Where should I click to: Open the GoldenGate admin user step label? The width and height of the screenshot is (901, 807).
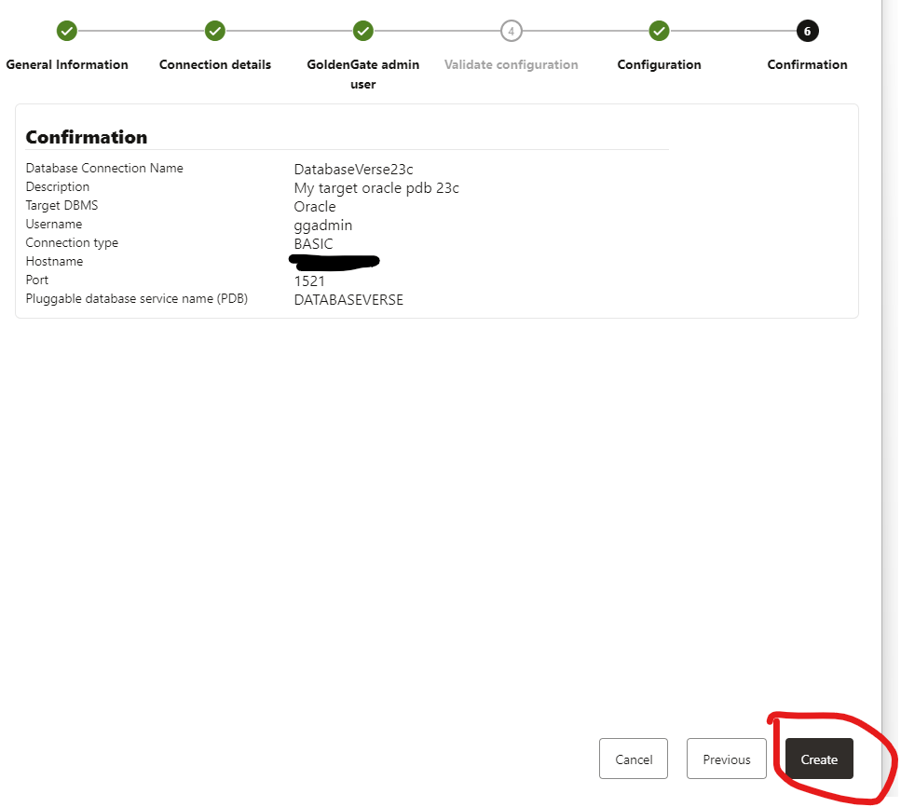click(x=363, y=74)
